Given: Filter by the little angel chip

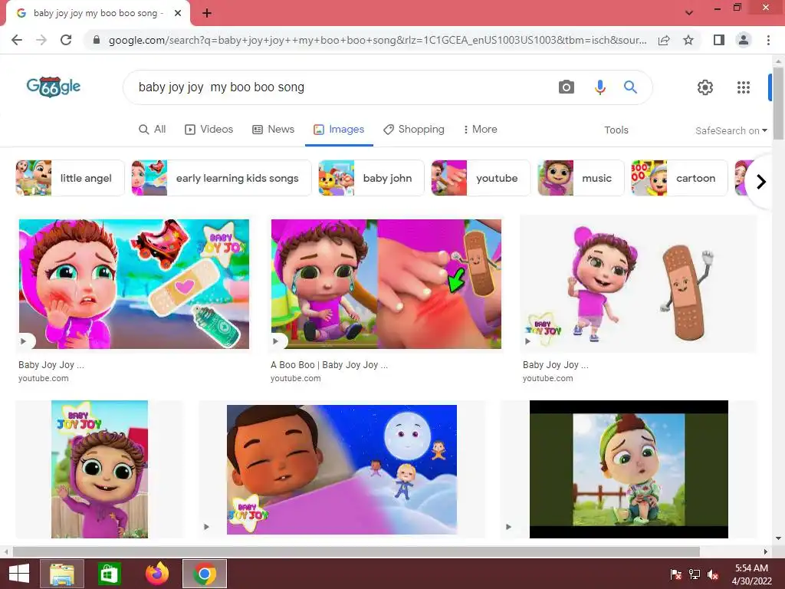Looking at the screenshot, I should [70, 178].
